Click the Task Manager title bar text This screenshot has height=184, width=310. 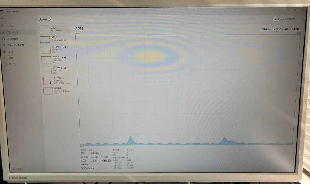(x=13, y=12)
